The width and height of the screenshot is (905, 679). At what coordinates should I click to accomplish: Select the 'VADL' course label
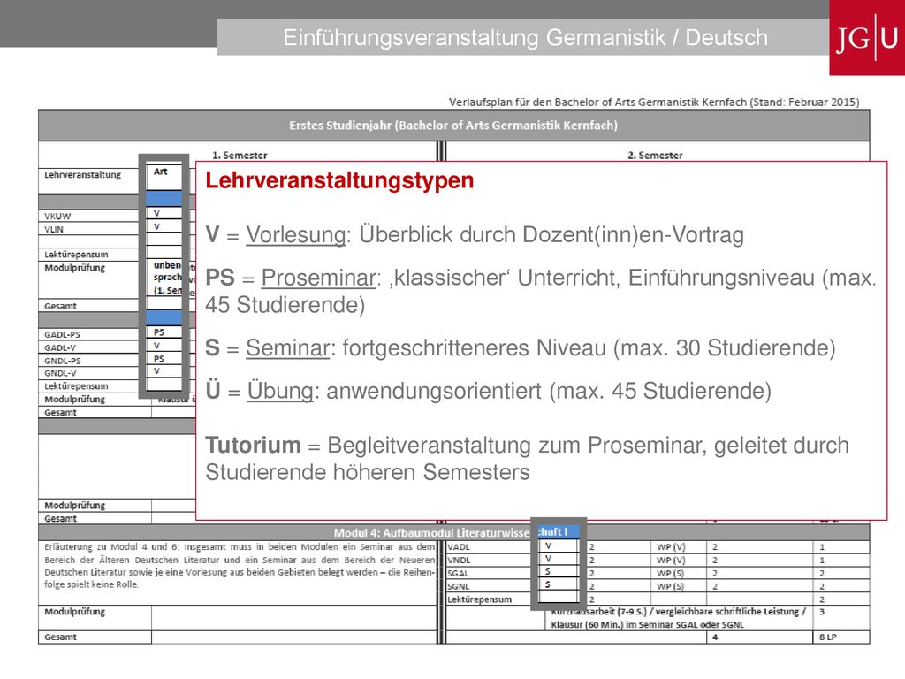(x=459, y=546)
